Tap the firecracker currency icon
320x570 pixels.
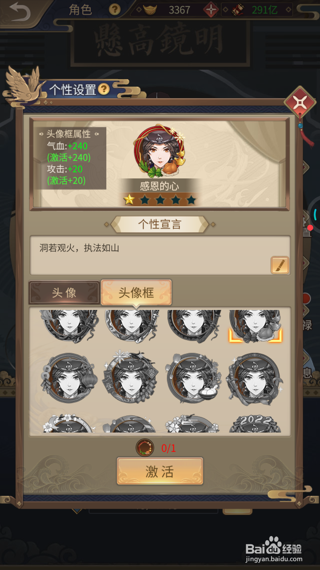238,10
